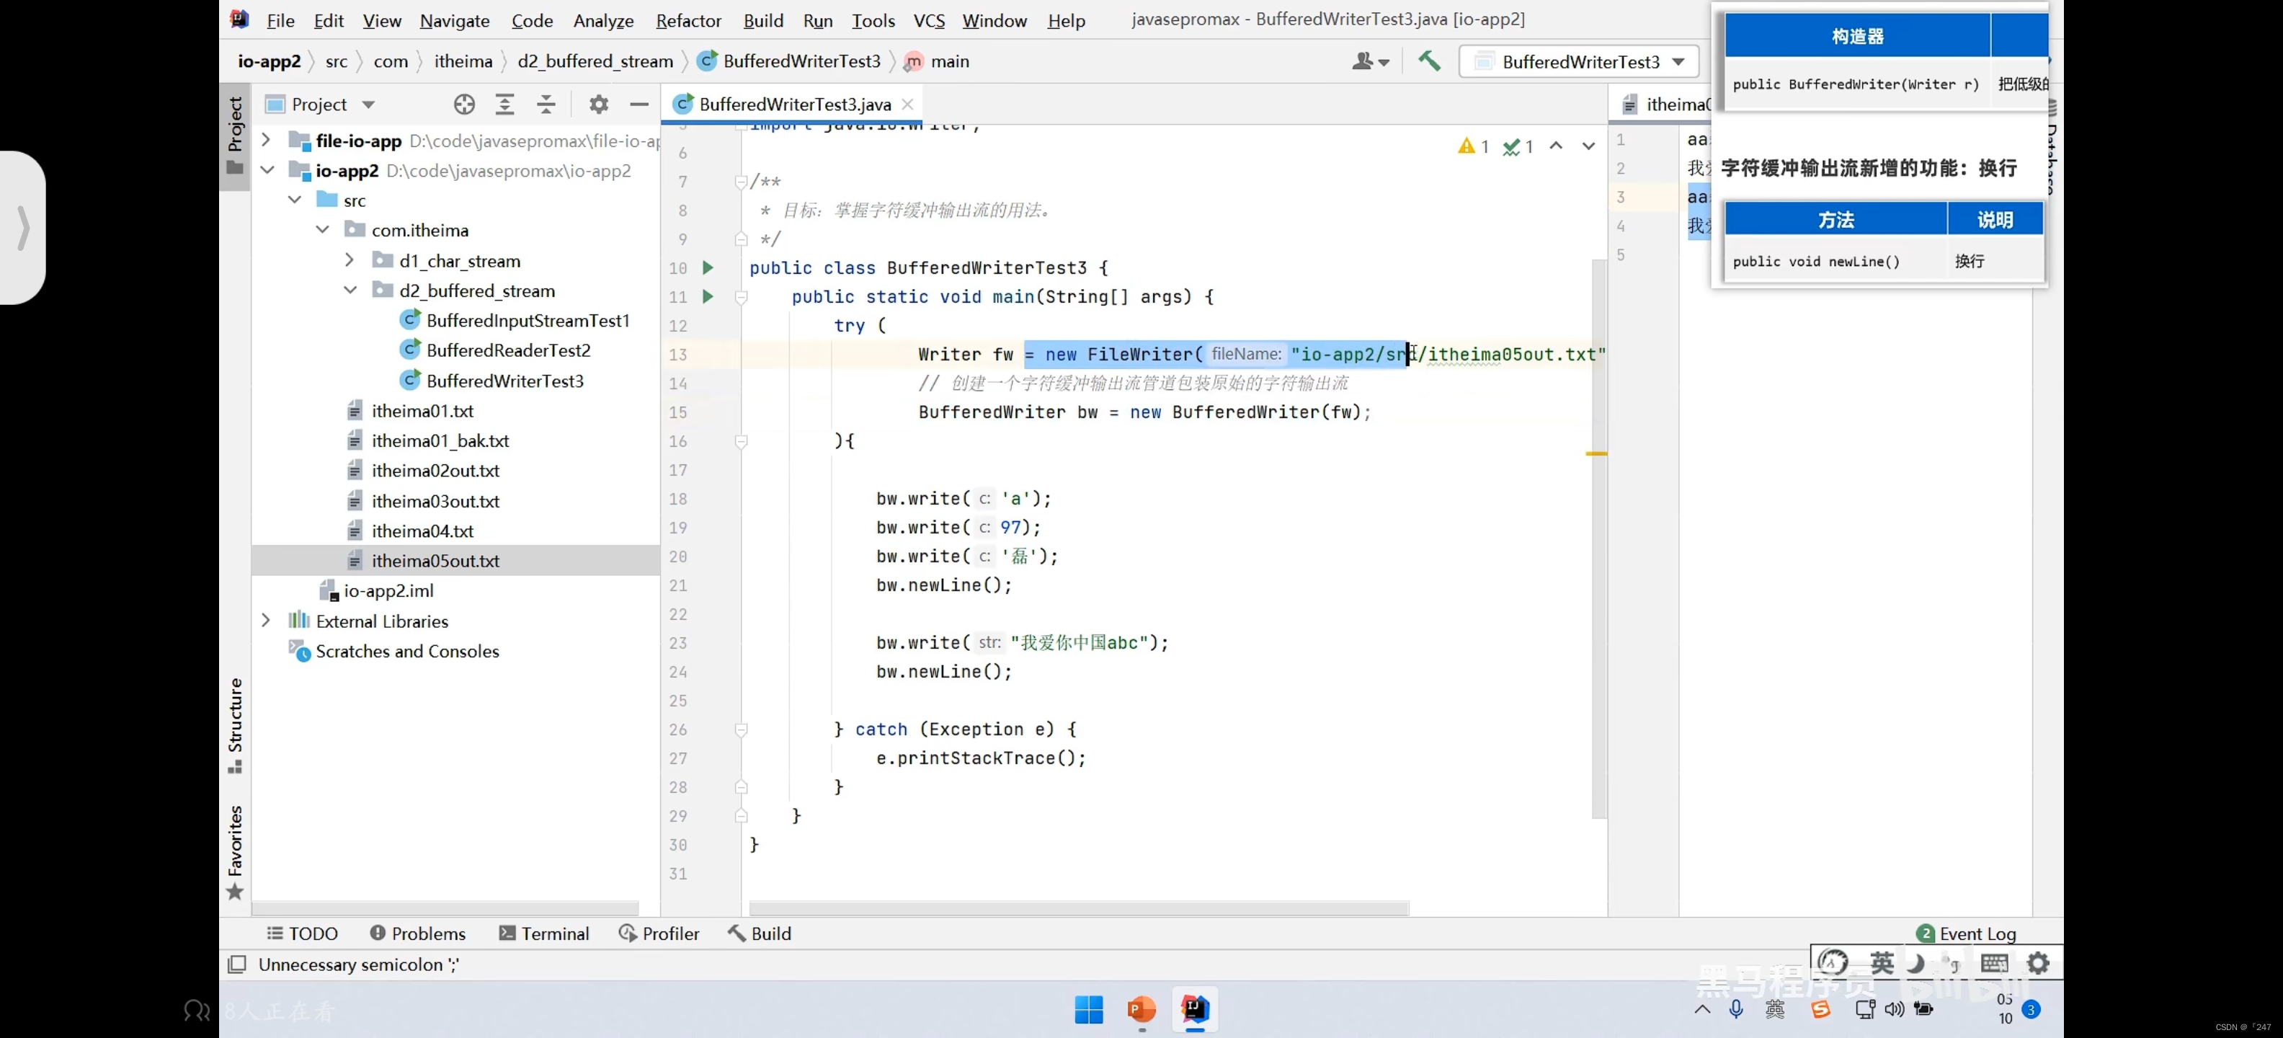Click the yellow warning stripe marker

(x=1596, y=454)
